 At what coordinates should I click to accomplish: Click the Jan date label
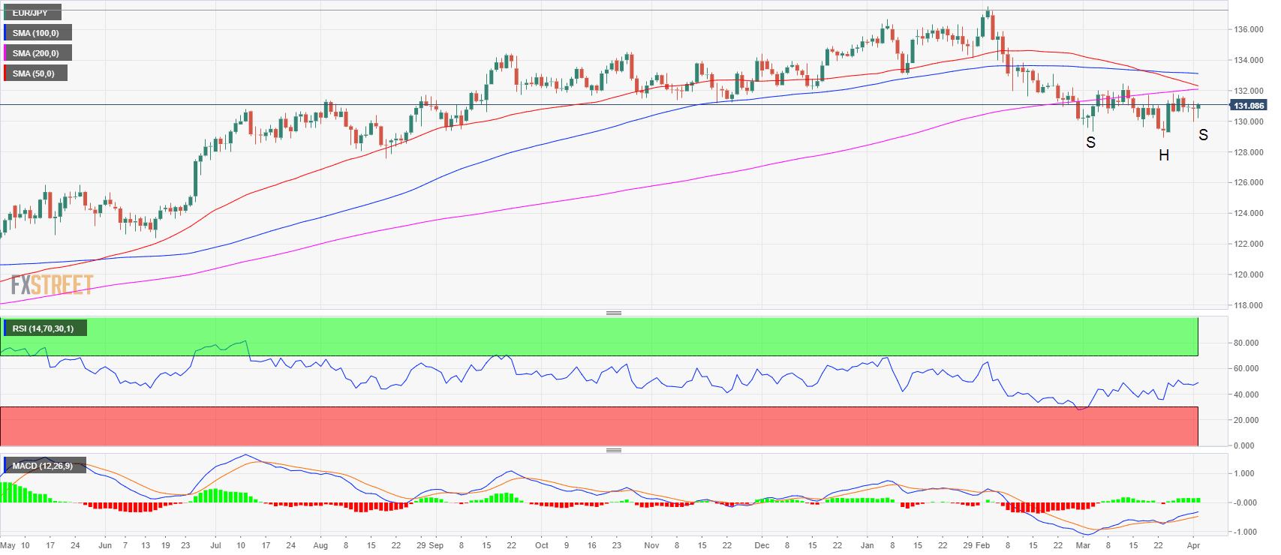coord(867,545)
